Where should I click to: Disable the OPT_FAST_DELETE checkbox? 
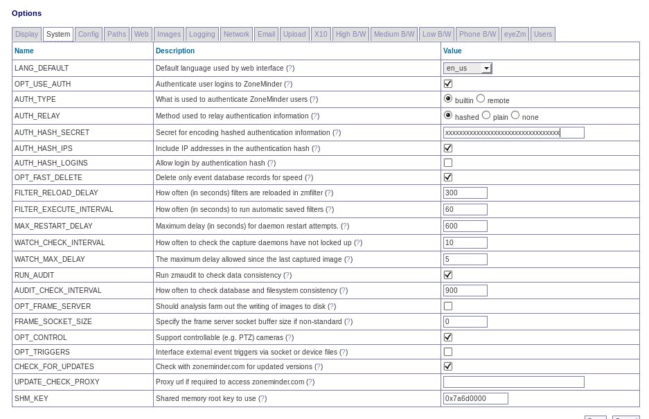click(x=448, y=177)
